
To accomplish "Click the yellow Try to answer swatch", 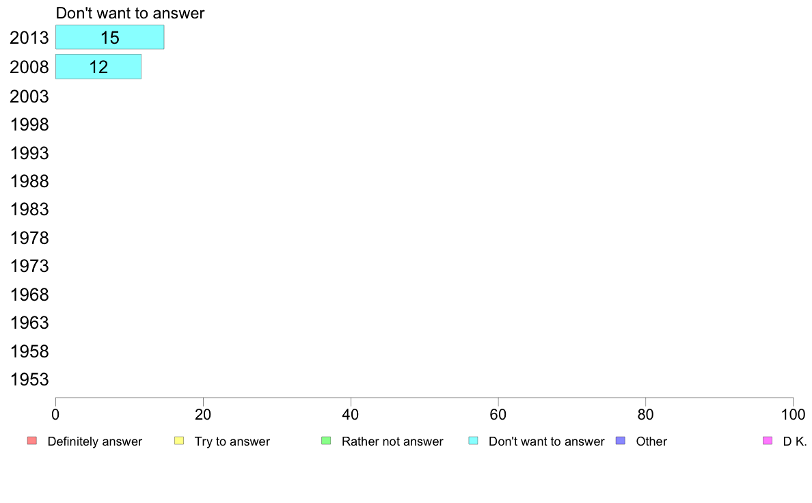I will click(178, 441).
